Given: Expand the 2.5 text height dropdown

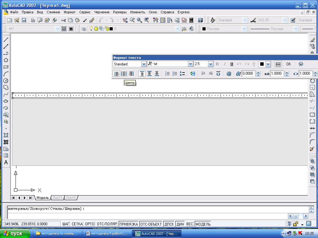Looking at the screenshot, I should click(x=211, y=64).
